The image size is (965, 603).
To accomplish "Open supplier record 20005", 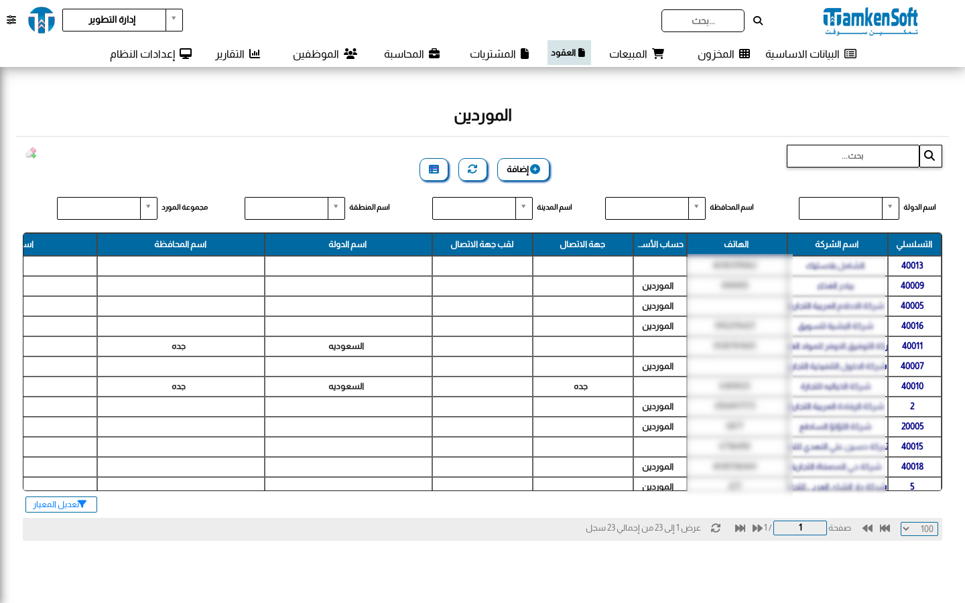I will pyautogui.click(x=912, y=426).
